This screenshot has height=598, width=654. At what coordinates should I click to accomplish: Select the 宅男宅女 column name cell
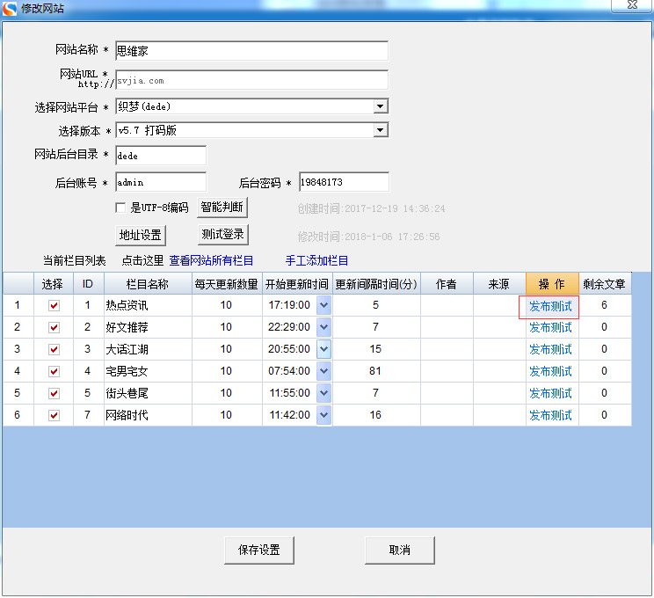148,371
